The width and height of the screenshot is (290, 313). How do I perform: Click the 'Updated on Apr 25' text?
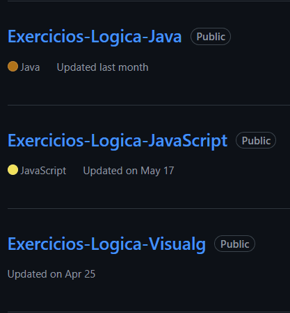coord(51,274)
